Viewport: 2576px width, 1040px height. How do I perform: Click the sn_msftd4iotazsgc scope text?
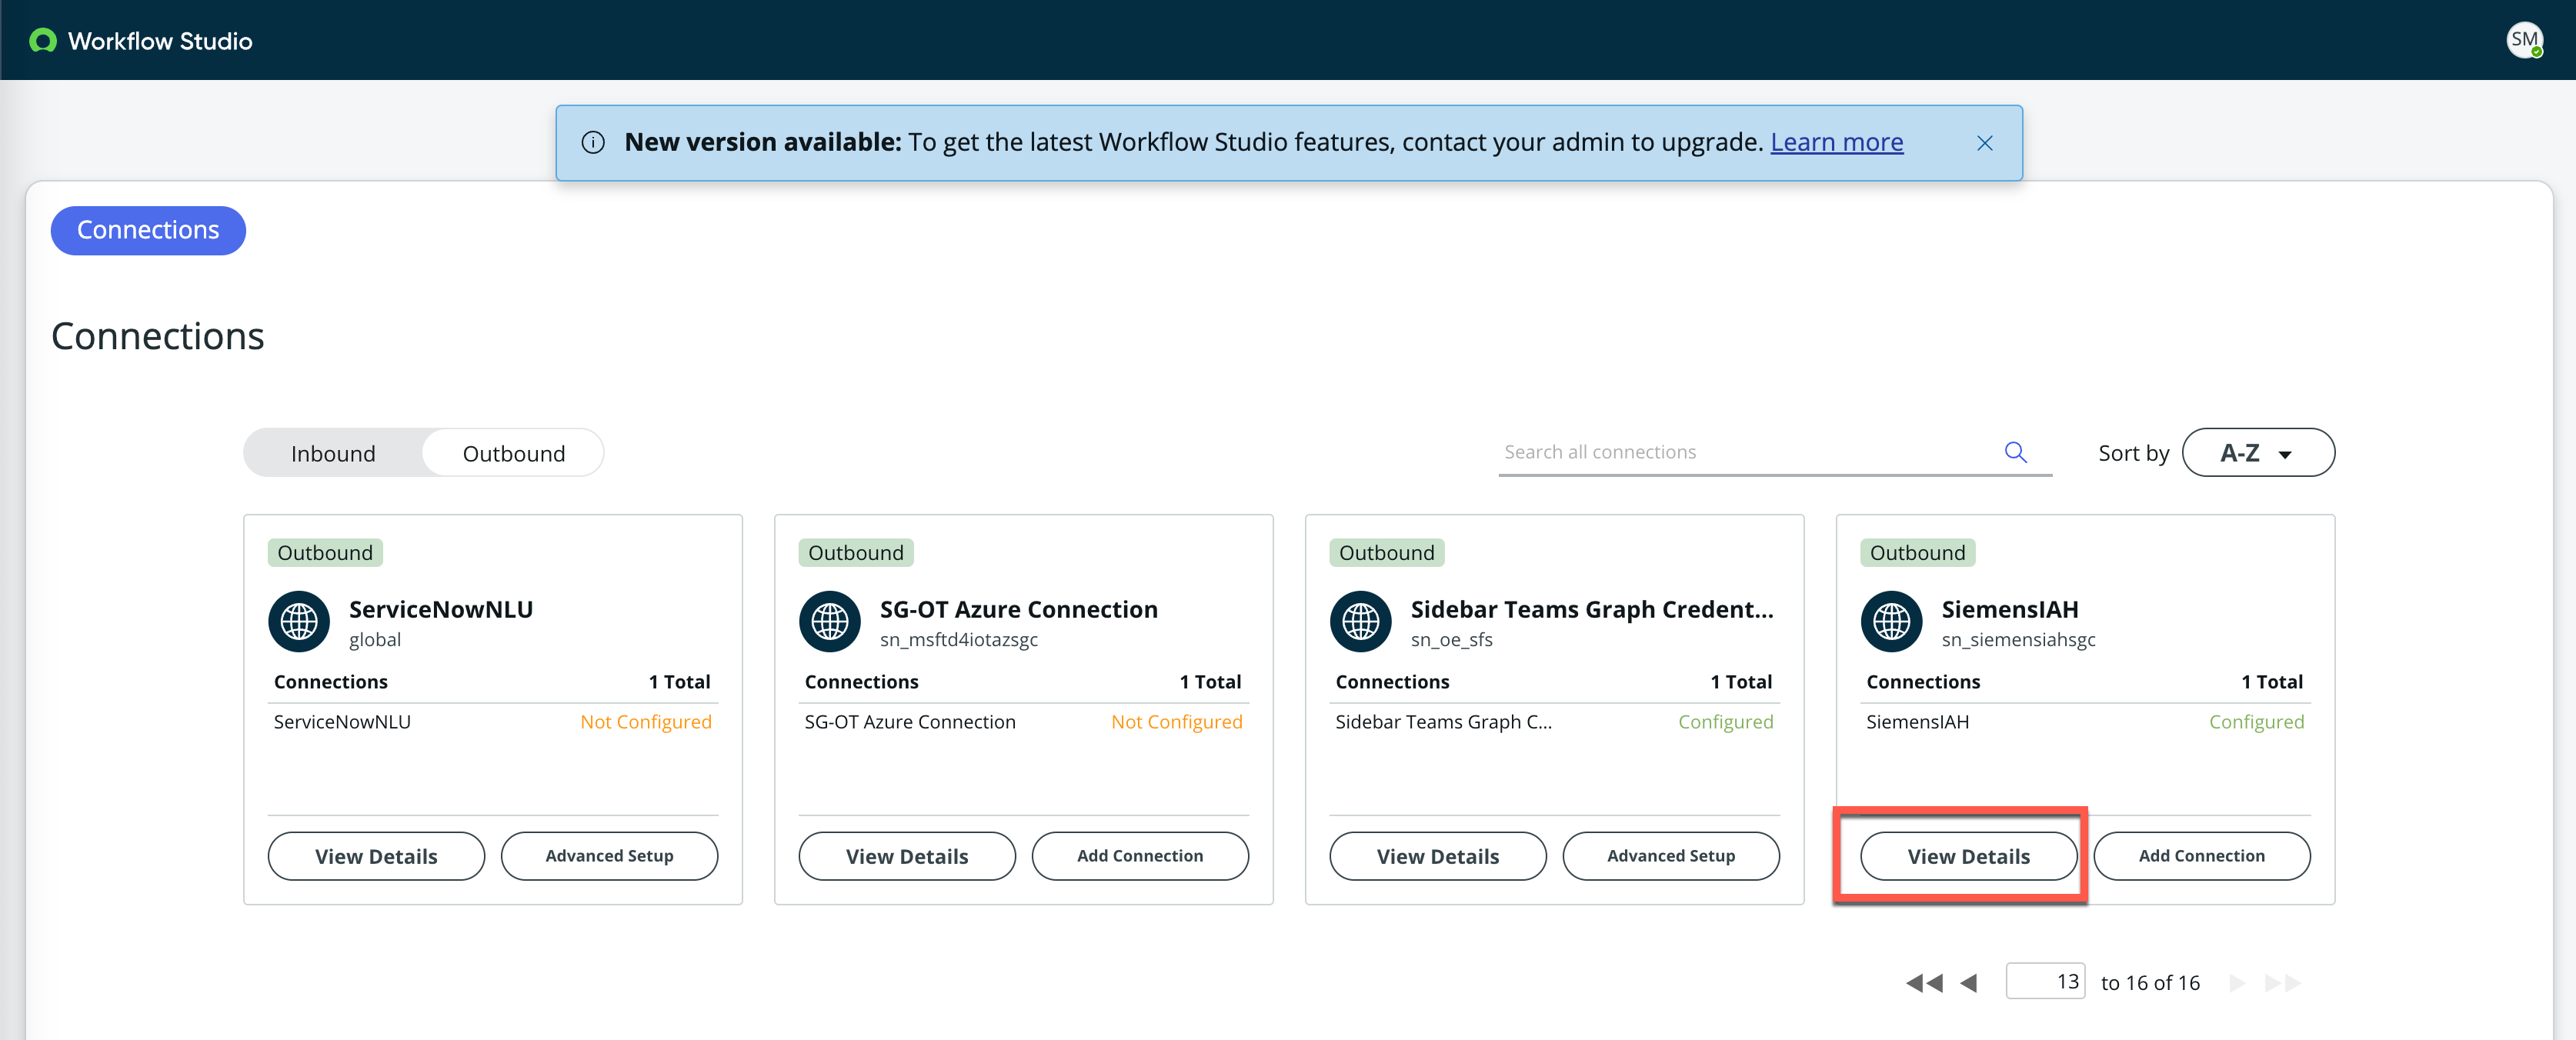pyautogui.click(x=959, y=640)
